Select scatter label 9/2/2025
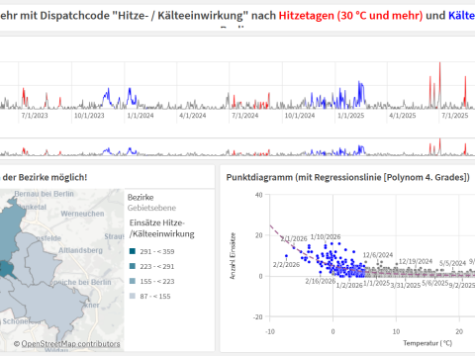Viewport: 475px width, 356px height. (x=462, y=286)
